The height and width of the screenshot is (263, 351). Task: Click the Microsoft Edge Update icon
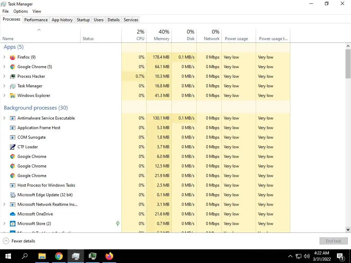(x=13, y=195)
